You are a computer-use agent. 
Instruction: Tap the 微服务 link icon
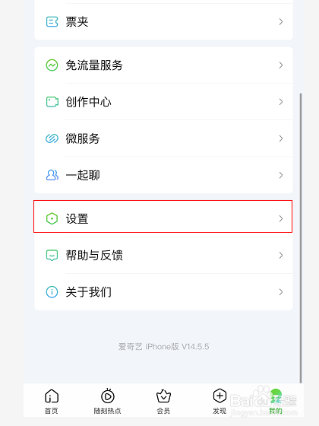52,138
